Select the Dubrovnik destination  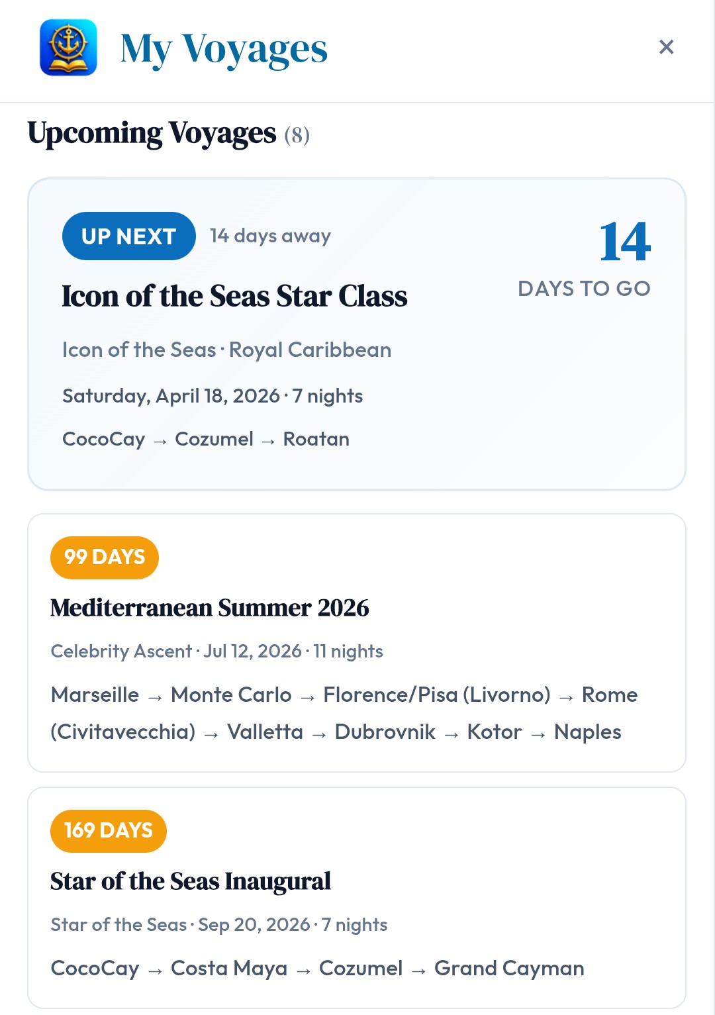(385, 732)
